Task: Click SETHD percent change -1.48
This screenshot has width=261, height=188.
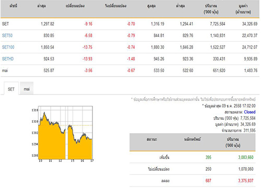Action: click(131, 59)
